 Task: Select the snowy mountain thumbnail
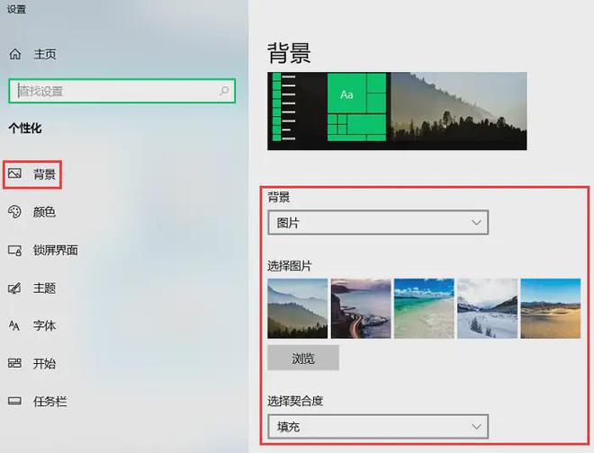tap(487, 308)
